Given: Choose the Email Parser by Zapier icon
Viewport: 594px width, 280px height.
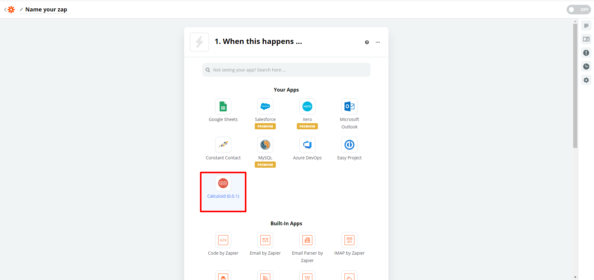Looking at the screenshot, I should [307, 240].
